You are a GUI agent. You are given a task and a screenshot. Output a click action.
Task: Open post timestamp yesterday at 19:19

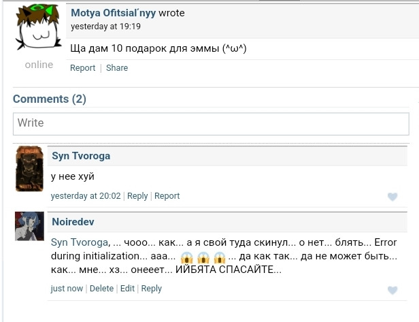105,27
